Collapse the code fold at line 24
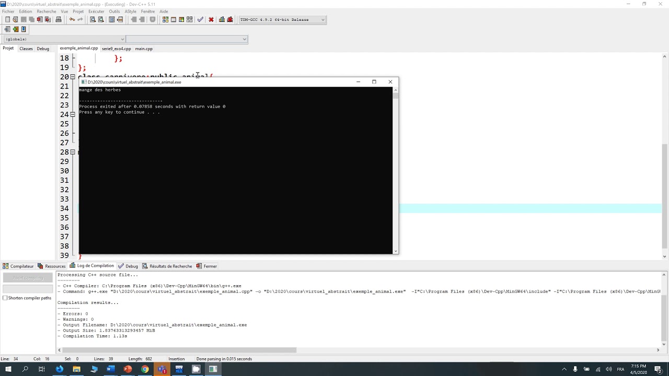Screen dimensions: 669x376 tap(73, 114)
